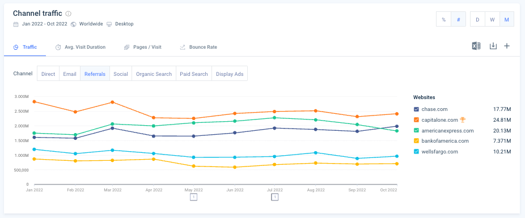Click the 24.81M capitalone total
The width and height of the screenshot is (525, 218).
point(502,119)
